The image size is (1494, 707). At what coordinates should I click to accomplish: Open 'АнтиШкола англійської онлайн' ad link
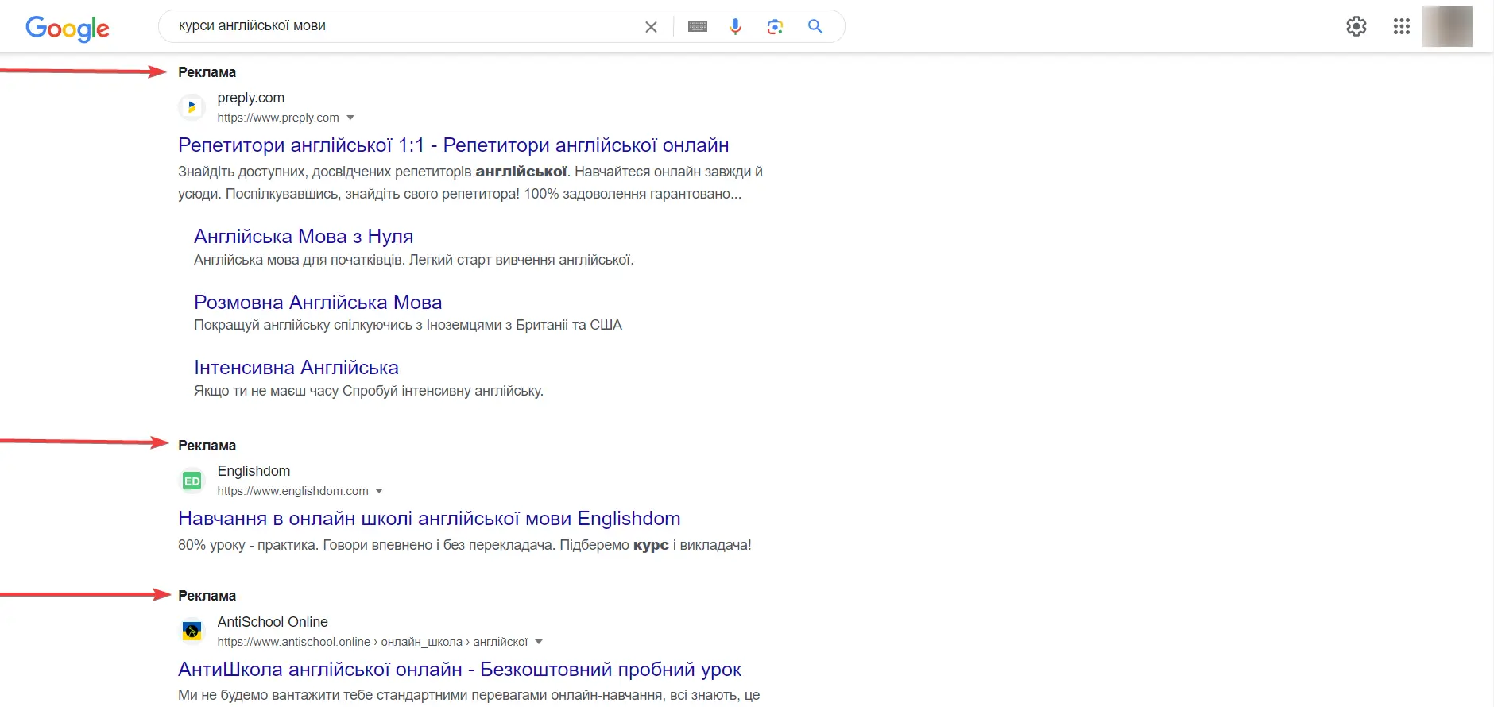click(x=459, y=670)
